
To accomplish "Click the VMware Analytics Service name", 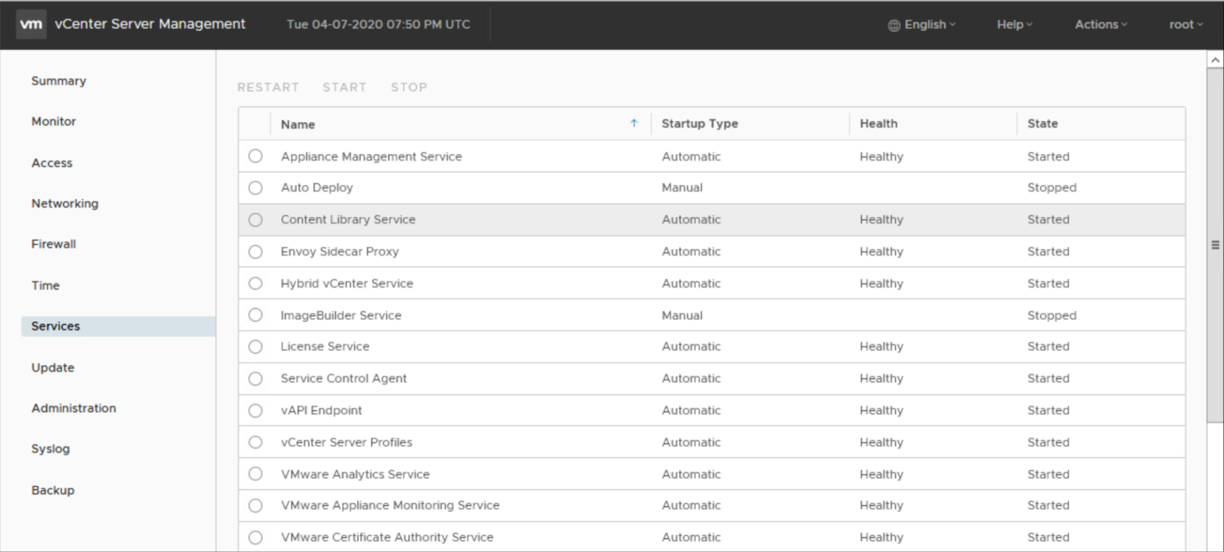I will click(x=355, y=474).
